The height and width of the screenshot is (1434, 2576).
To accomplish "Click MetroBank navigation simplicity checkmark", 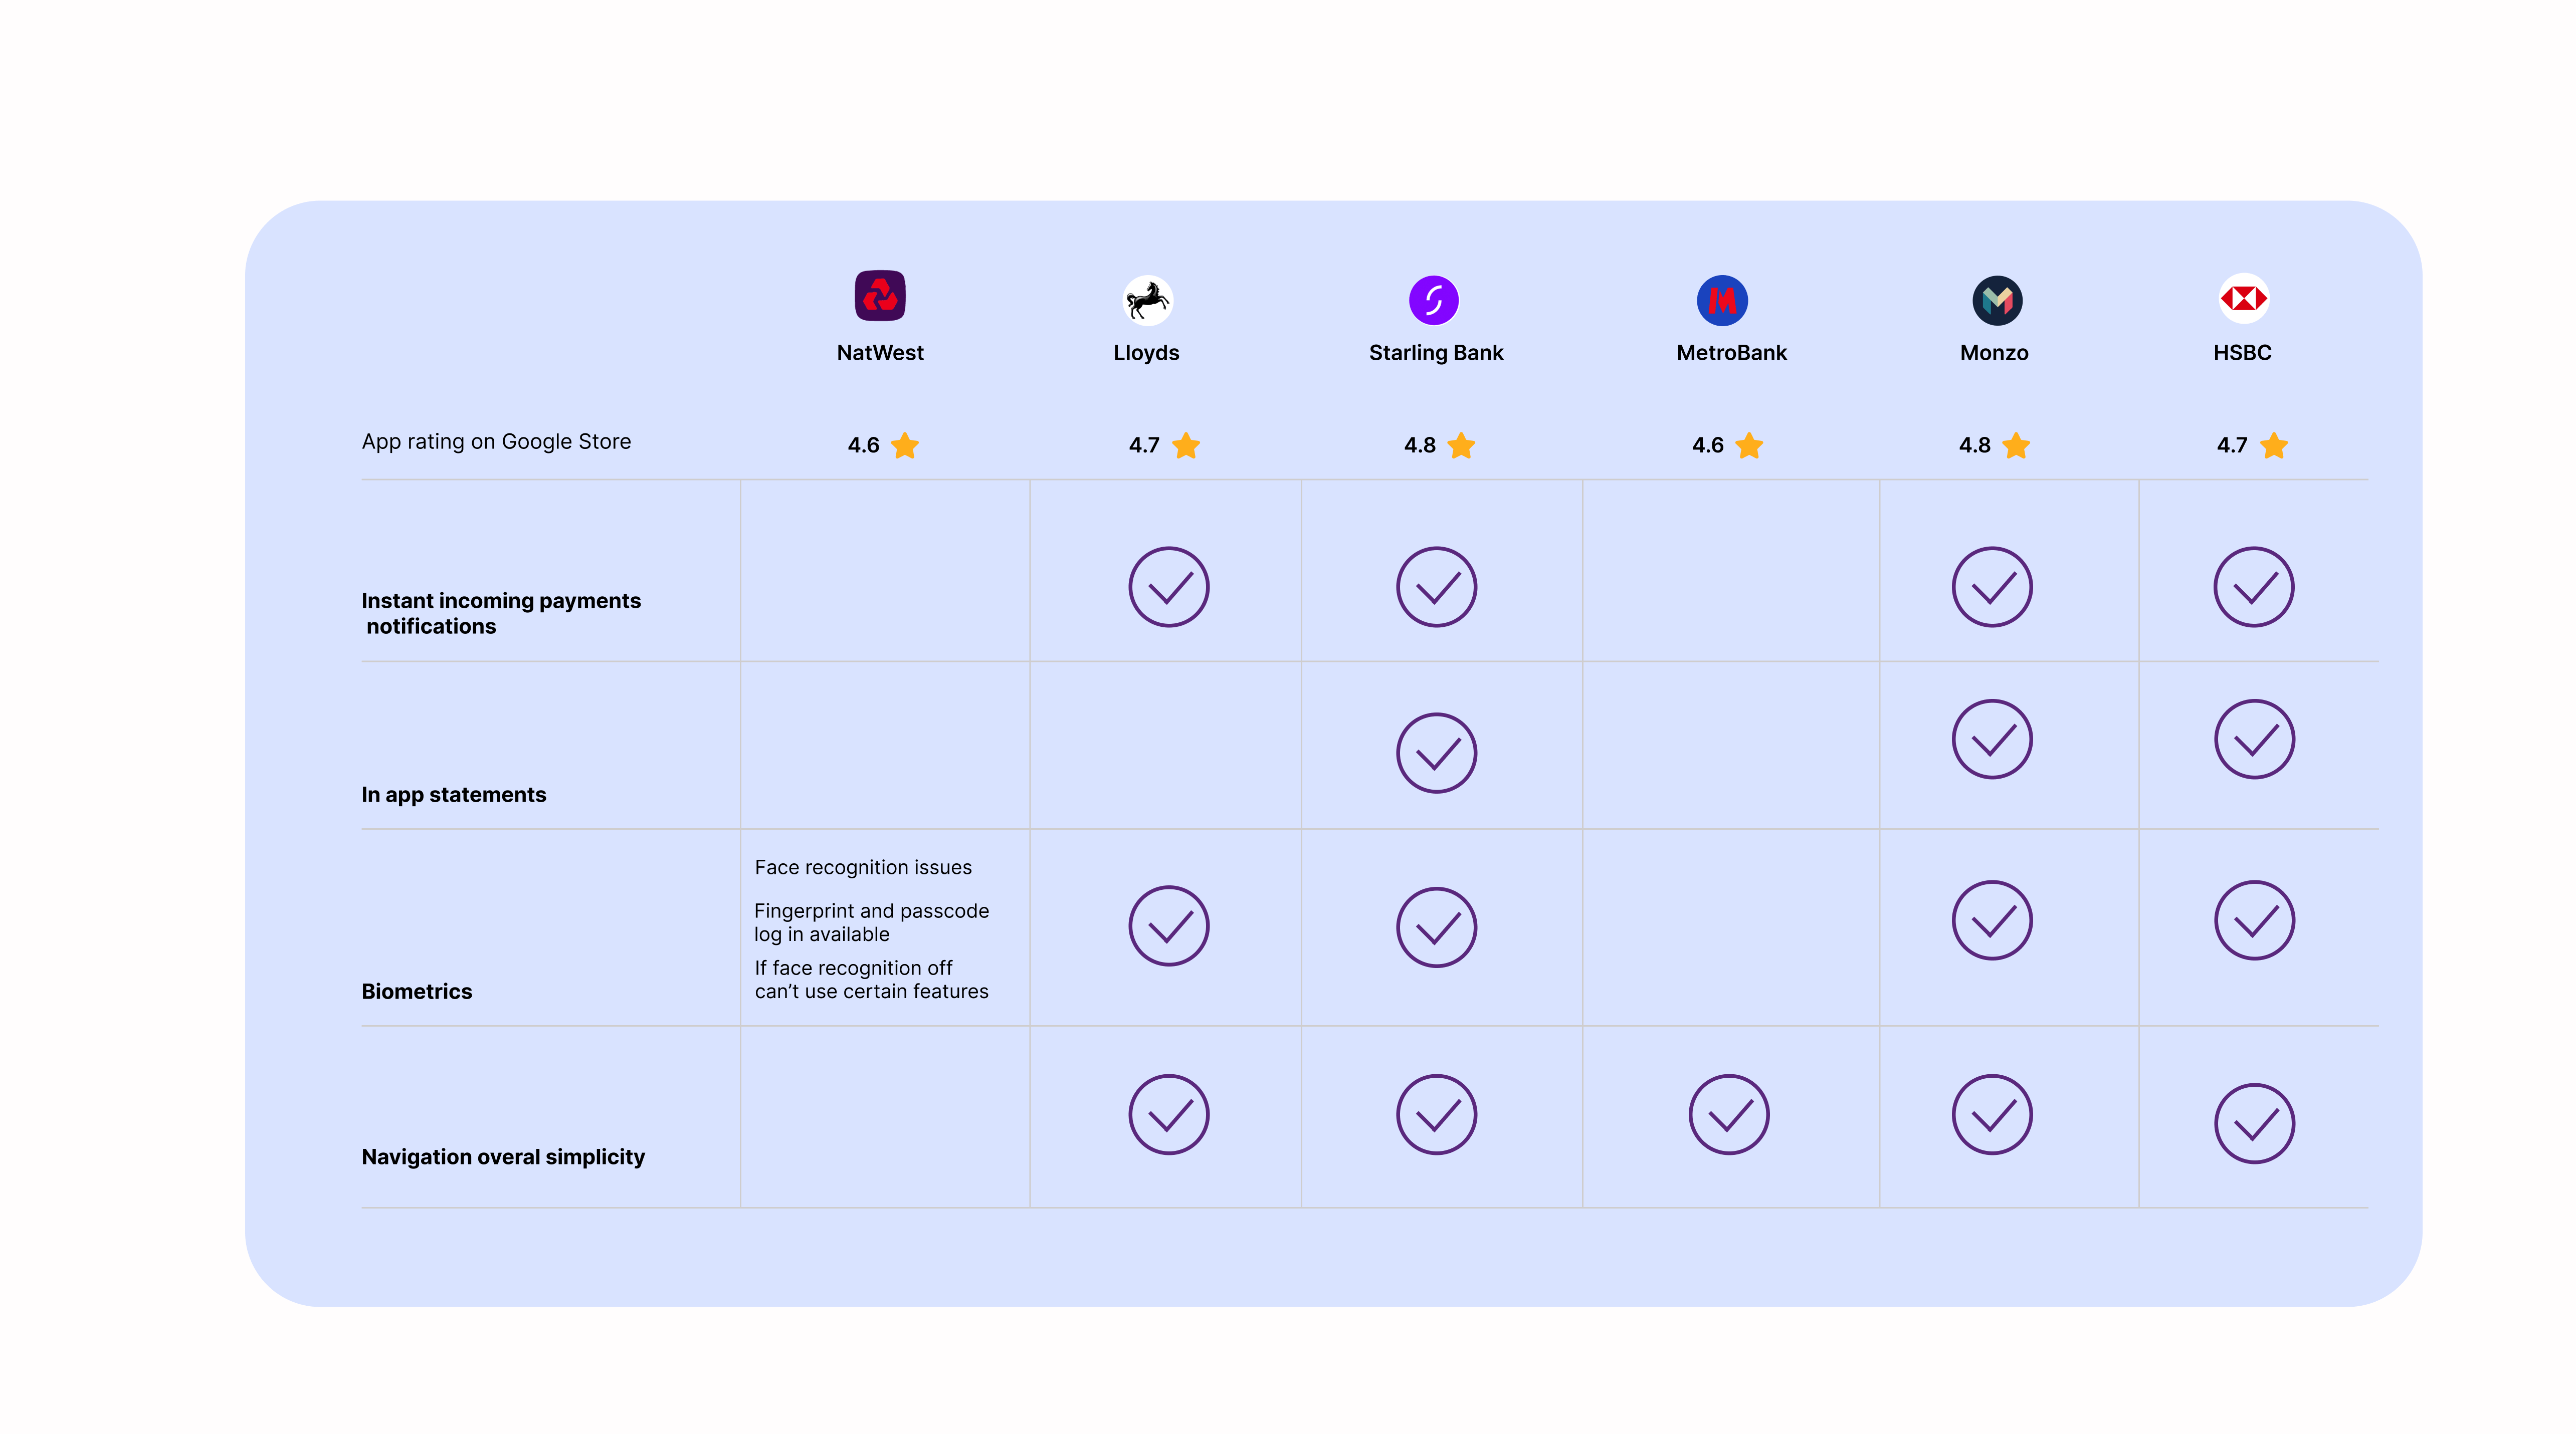I will [1729, 1114].
